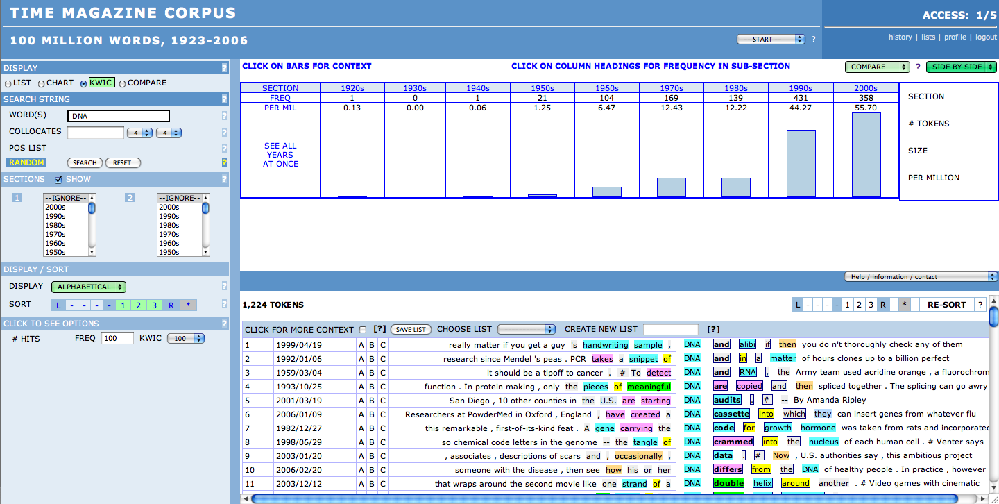
Task: Click [?] help beside SAVE LIST button
Action: [379, 329]
